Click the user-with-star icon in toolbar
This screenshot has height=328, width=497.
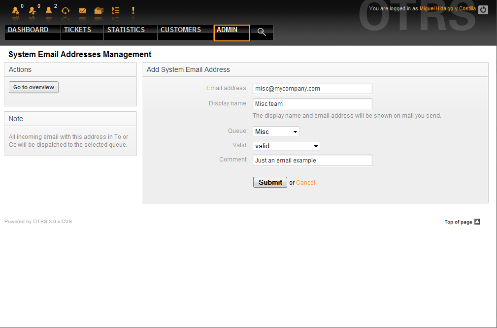[16, 10]
